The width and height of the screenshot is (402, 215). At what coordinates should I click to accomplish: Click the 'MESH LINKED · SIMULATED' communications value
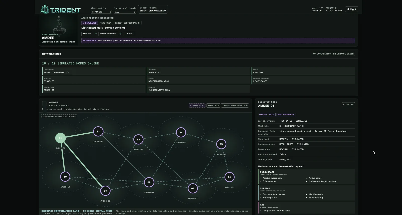[x=294, y=144]
